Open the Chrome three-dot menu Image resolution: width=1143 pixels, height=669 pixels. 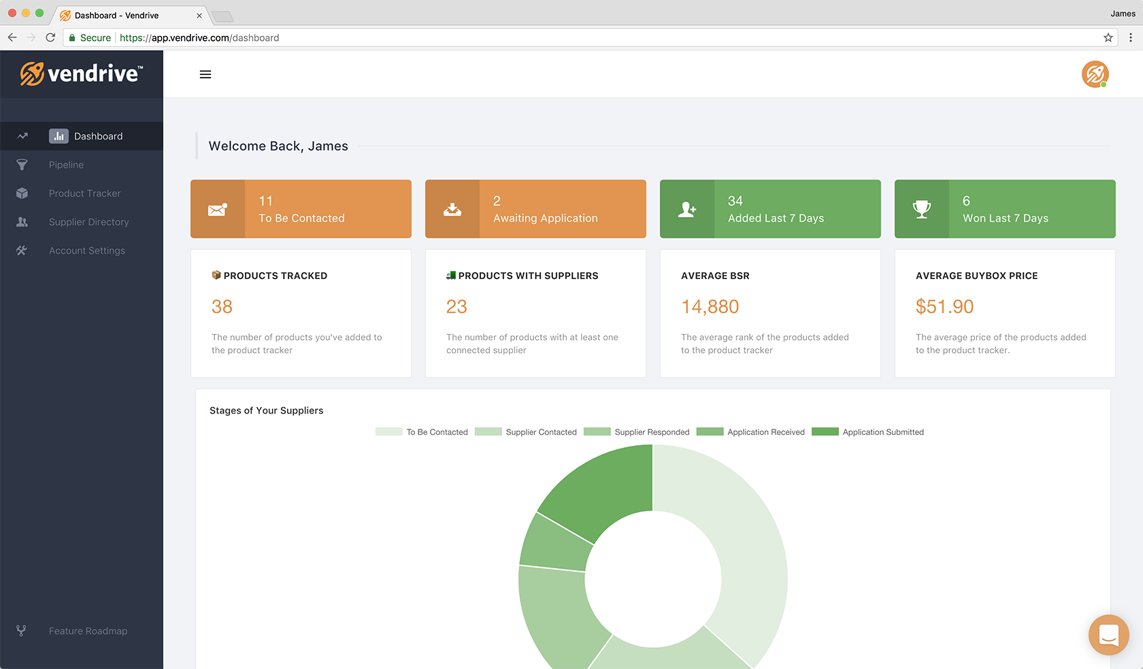[x=1131, y=37]
